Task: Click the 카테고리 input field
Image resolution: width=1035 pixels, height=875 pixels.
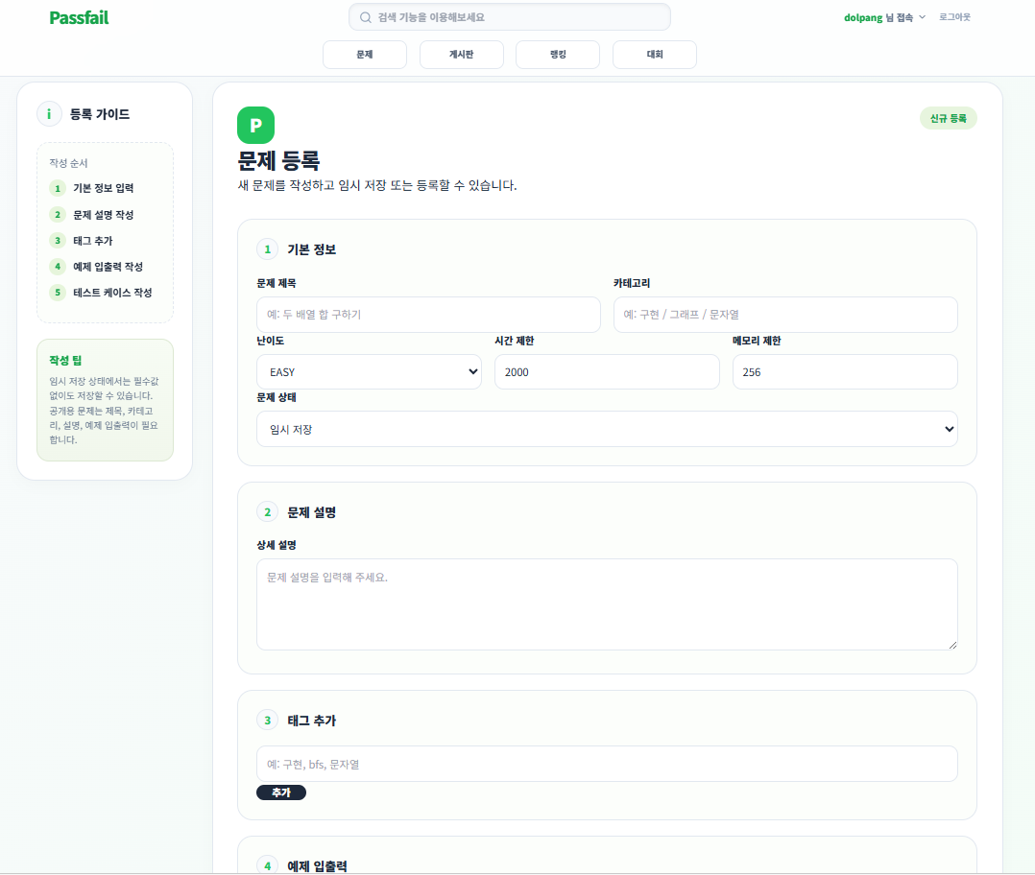Action: 785,315
